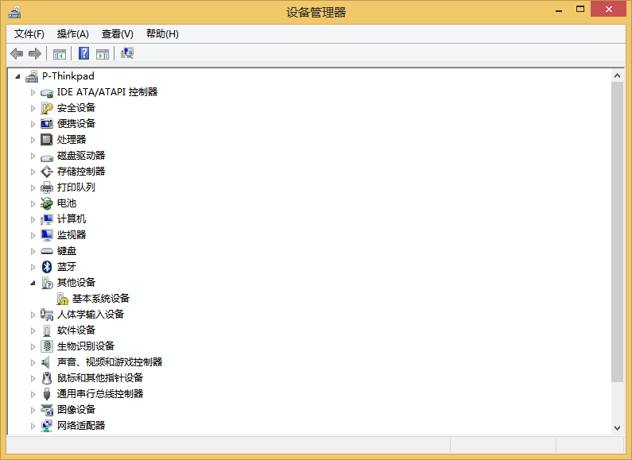632x460 pixels.
Task: Select the 键盘 keyboard category label
Action: click(x=67, y=251)
